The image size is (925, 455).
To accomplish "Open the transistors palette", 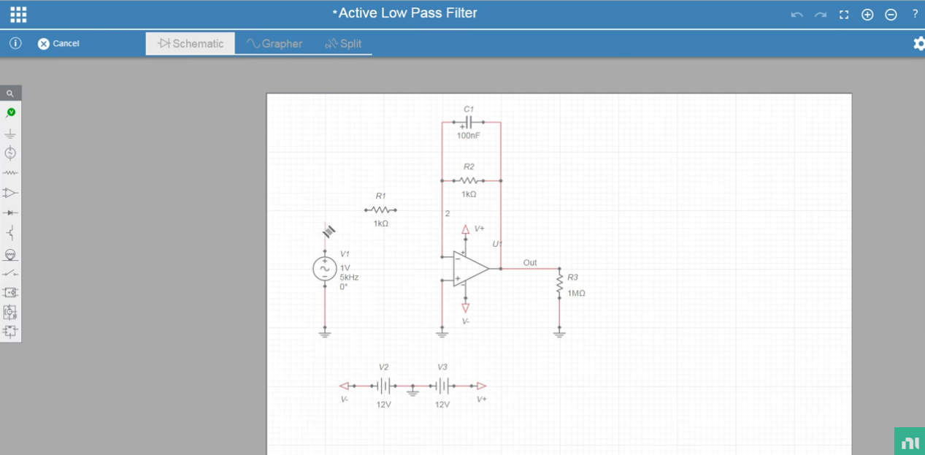I will pos(10,233).
